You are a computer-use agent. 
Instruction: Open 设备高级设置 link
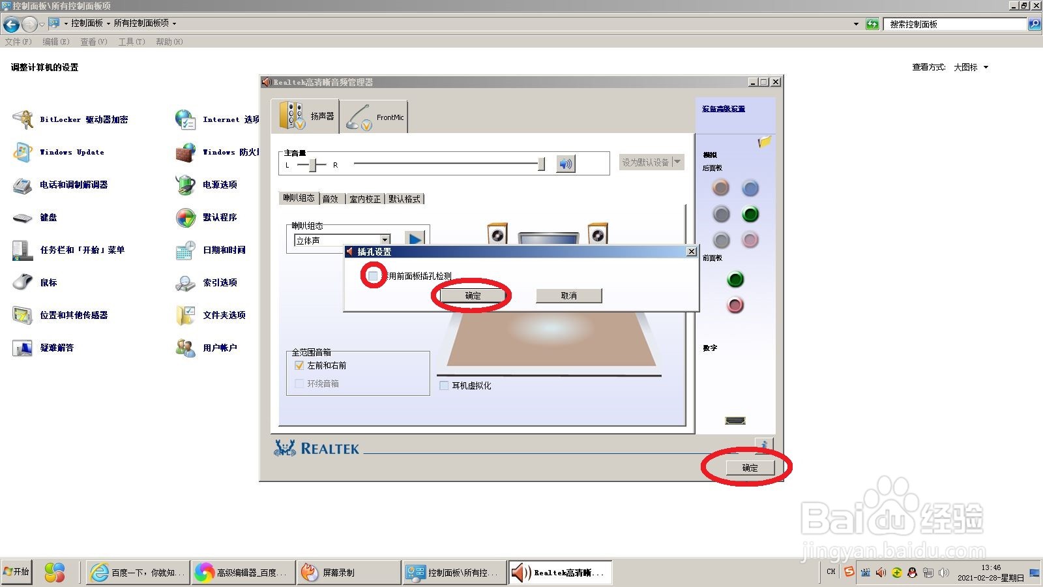(724, 109)
